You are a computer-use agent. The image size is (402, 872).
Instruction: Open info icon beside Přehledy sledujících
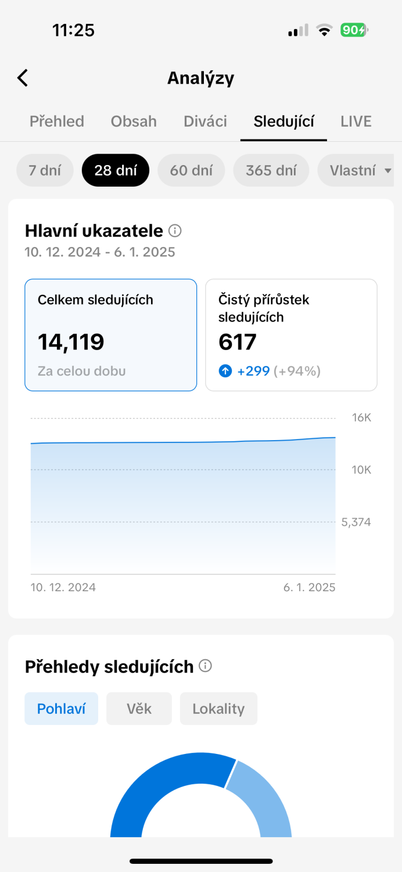coord(205,666)
